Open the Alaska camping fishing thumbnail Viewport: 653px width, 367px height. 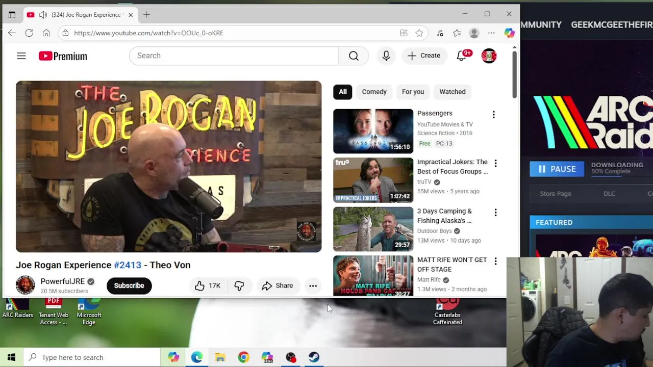(373, 229)
